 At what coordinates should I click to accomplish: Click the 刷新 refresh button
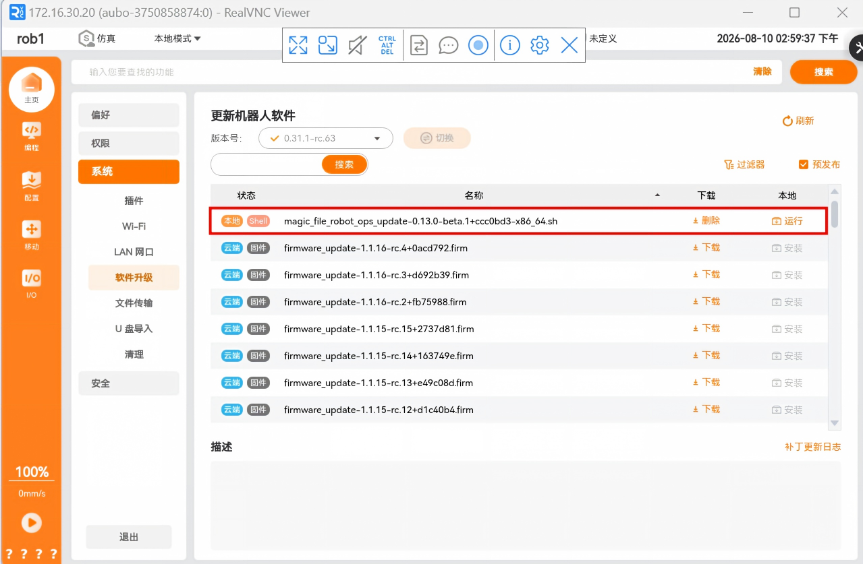point(798,121)
